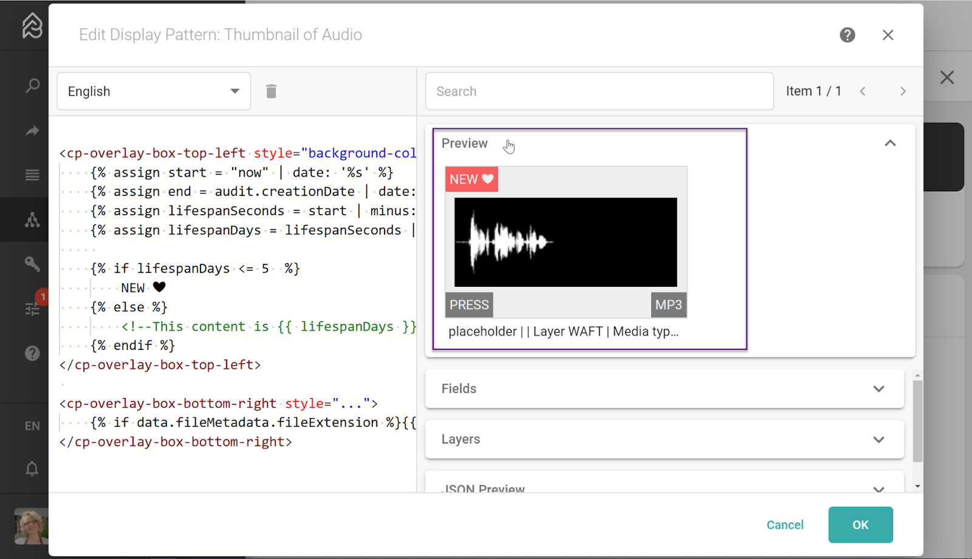
Task: Delete the English pattern with trash icon
Action: [x=271, y=91]
